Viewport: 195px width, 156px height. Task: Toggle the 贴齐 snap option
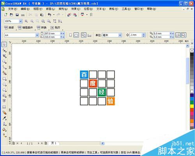[55, 28]
